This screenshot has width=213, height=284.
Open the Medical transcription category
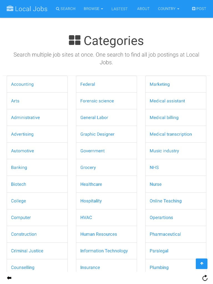171,134
